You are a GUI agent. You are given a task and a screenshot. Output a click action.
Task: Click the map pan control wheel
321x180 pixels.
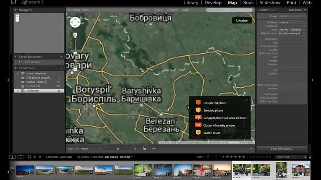[75, 22]
